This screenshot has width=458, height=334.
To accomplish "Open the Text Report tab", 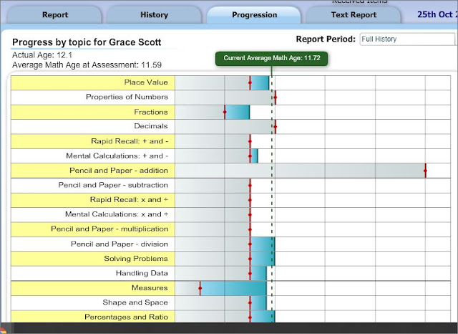I will pos(354,15).
